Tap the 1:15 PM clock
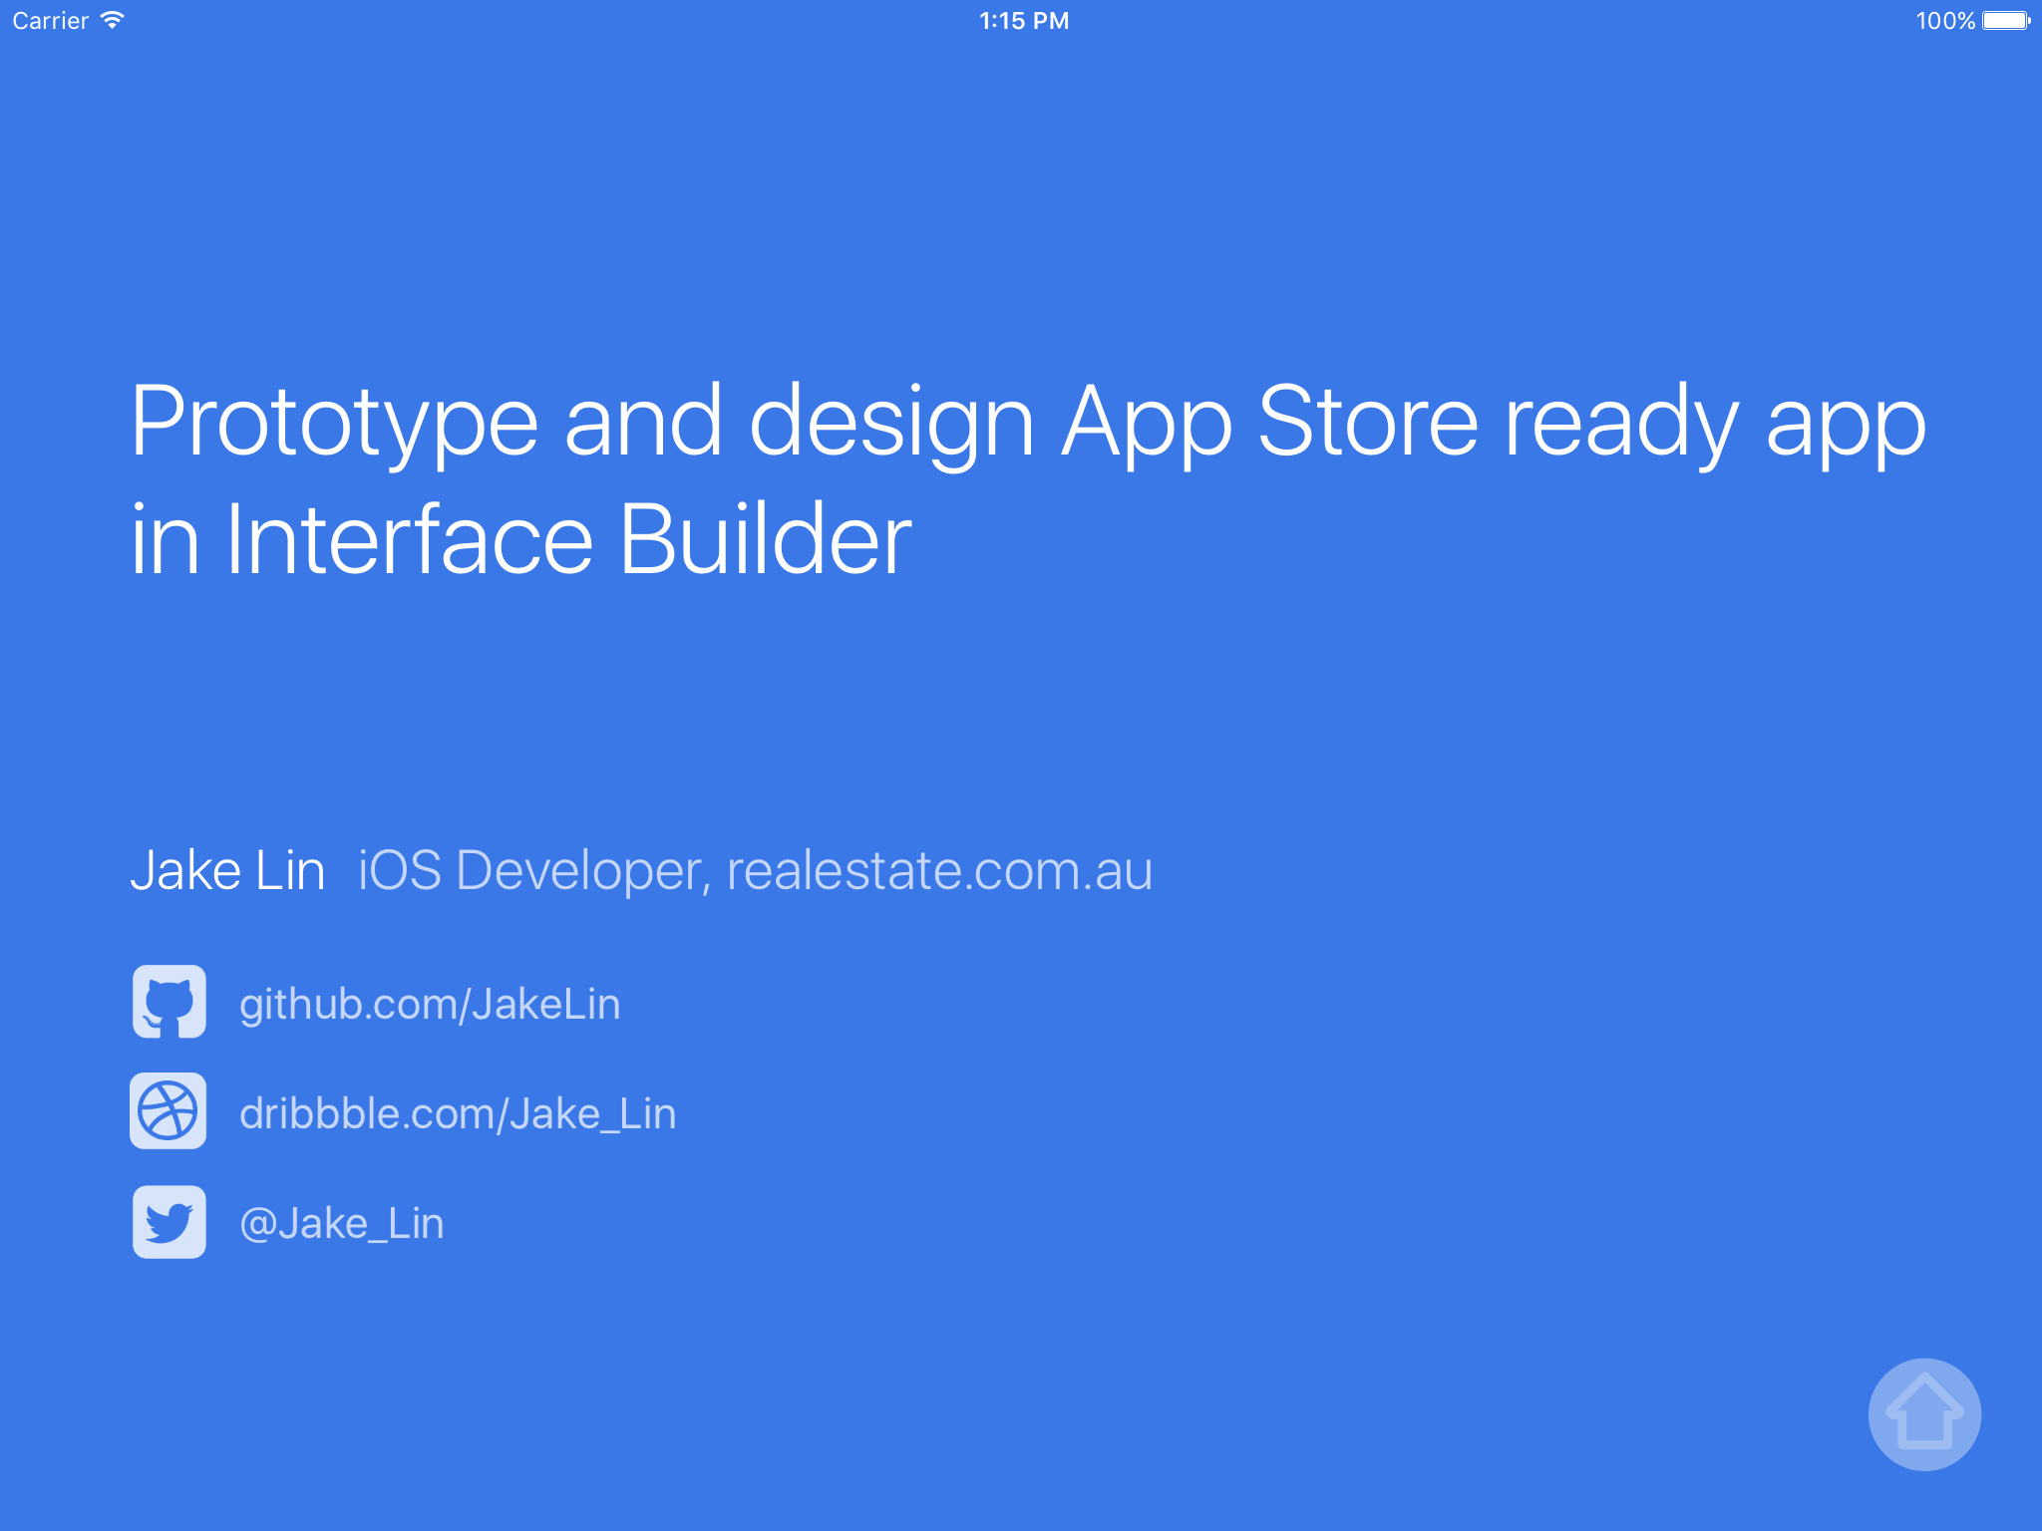Viewport: 2042px width, 1531px height. coord(1023,20)
